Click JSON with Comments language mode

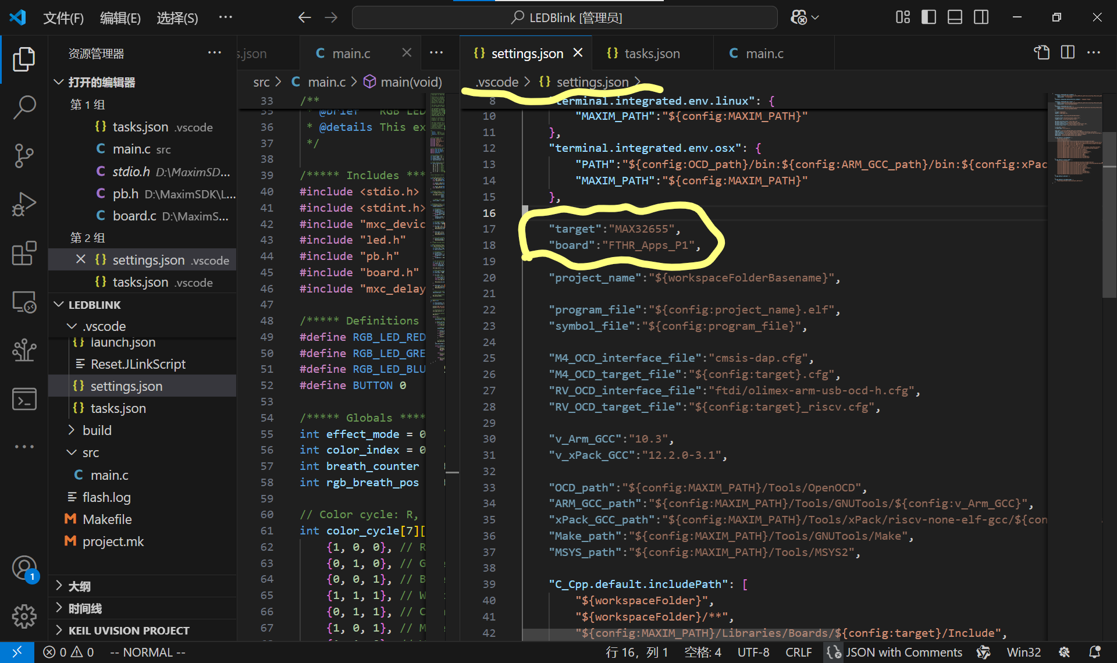pyautogui.click(x=903, y=652)
